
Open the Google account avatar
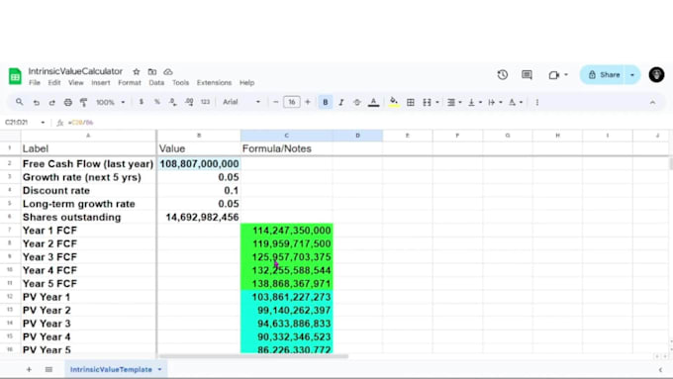point(656,74)
